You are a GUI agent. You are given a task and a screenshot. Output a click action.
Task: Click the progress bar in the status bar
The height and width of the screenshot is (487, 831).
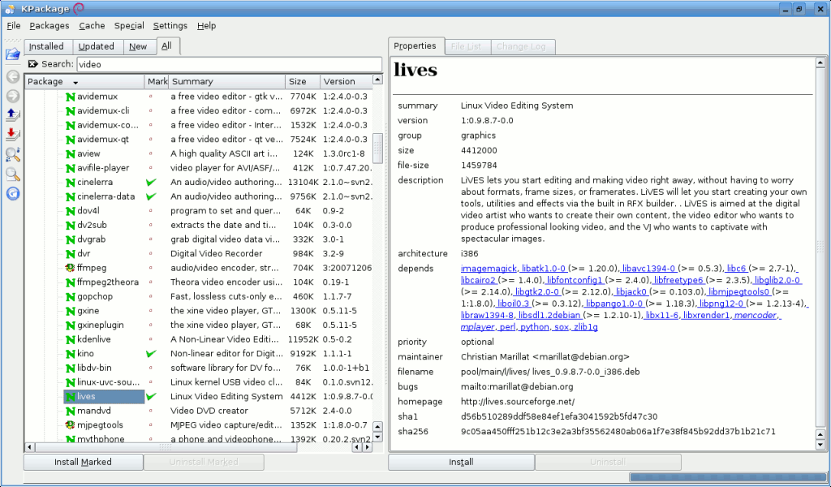click(x=728, y=477)
